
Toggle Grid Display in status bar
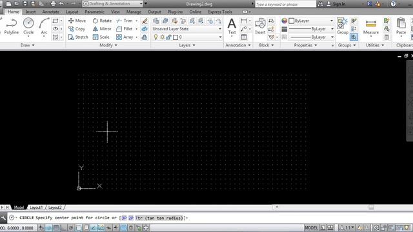click(56, 227)
